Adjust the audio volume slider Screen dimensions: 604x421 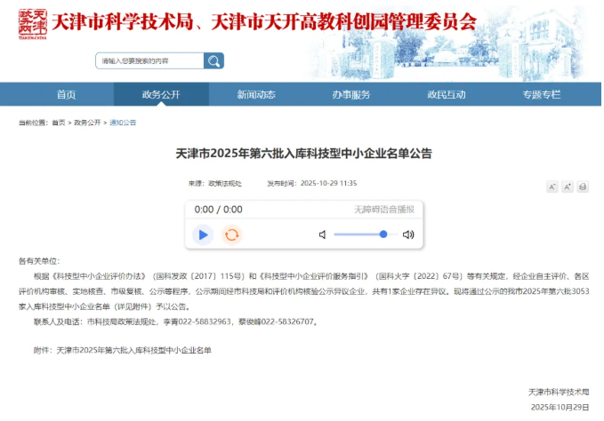tap(359, 234)
